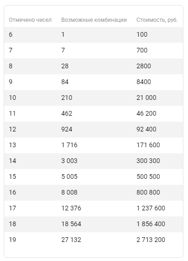Click the cost value 21 000
Image resolution: width=188 pixels, height=261 pixels.
146,98
